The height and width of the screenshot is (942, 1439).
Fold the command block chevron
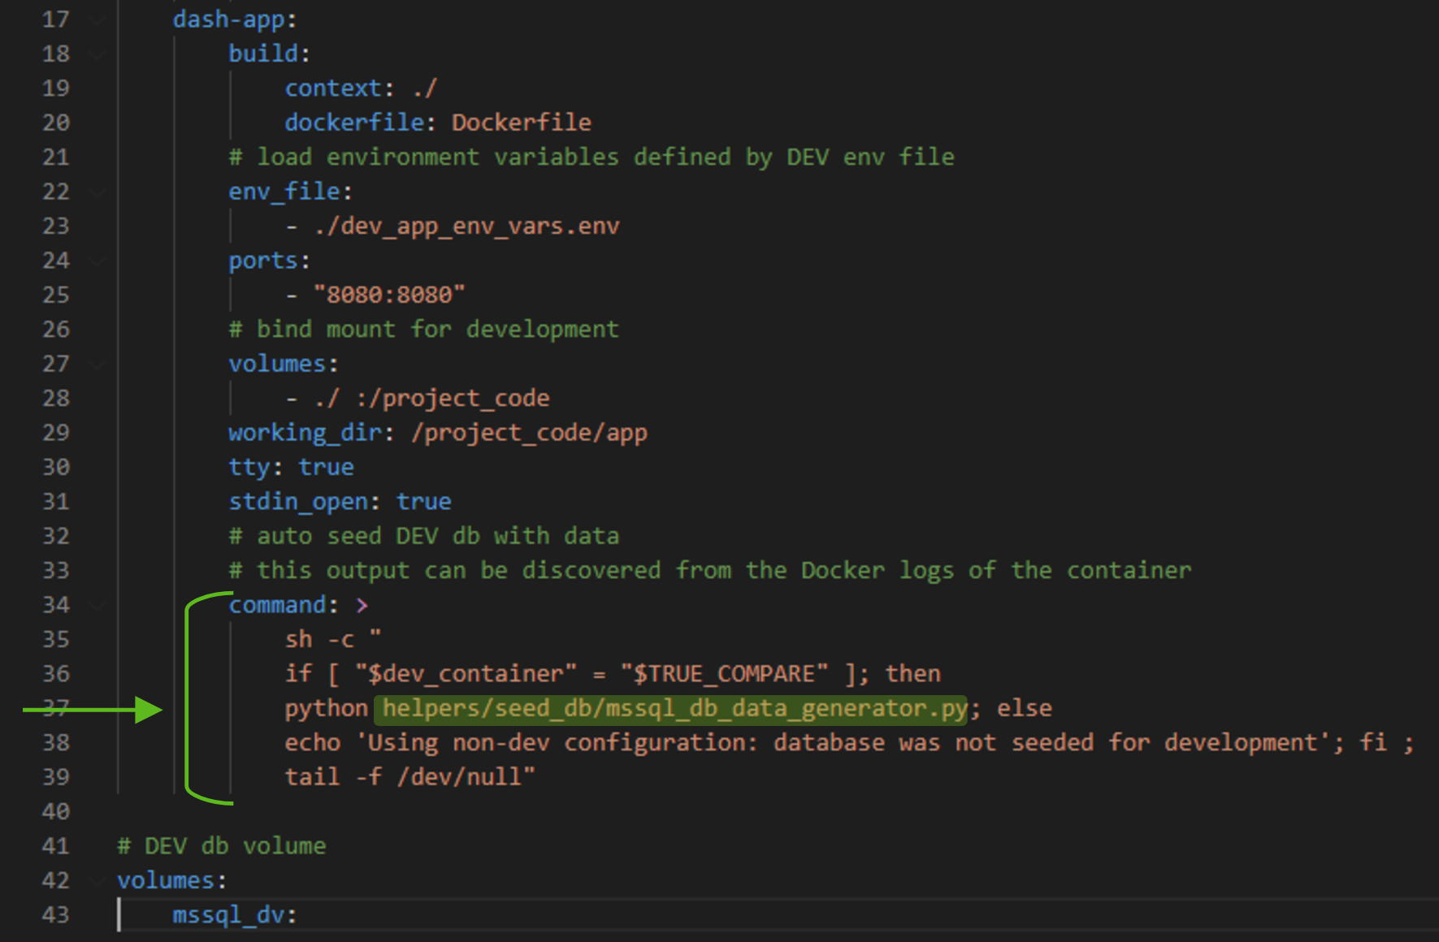[98, 606]
